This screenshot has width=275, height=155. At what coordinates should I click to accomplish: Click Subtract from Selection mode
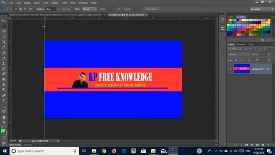(x=25, y=9)
